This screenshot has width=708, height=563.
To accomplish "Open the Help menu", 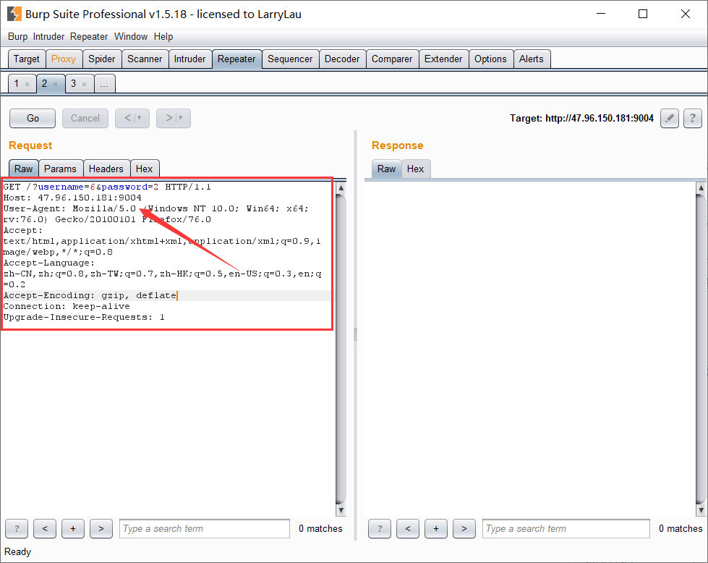I will pos(163,37).
